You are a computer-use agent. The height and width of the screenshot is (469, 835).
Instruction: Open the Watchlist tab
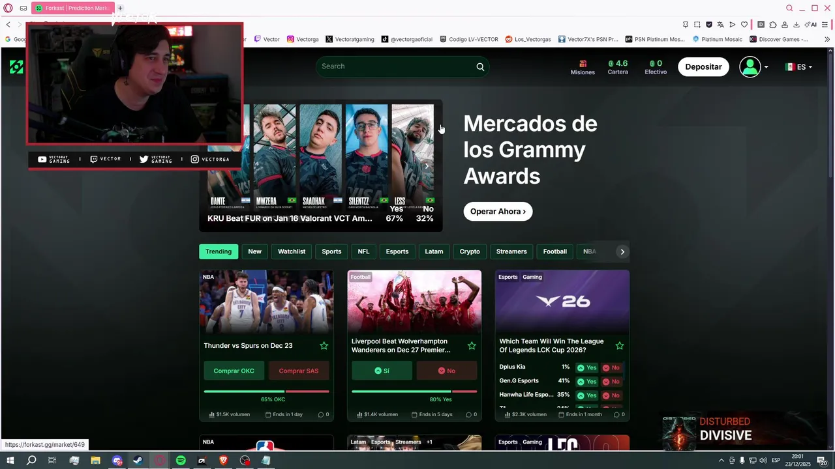[292, 251]
